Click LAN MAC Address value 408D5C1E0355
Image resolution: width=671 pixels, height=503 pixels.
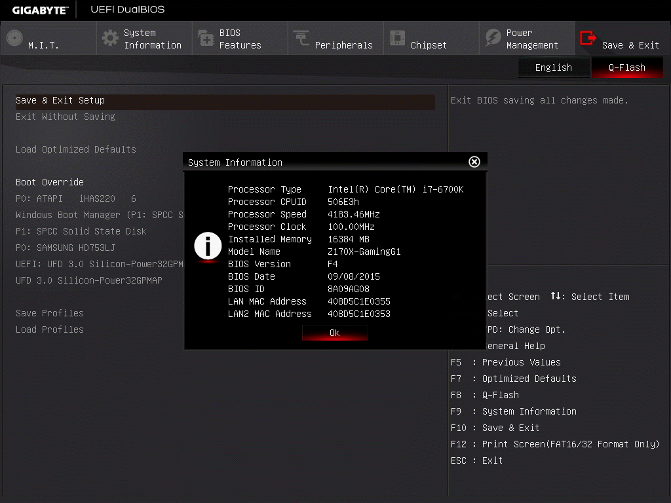[359, 301]
